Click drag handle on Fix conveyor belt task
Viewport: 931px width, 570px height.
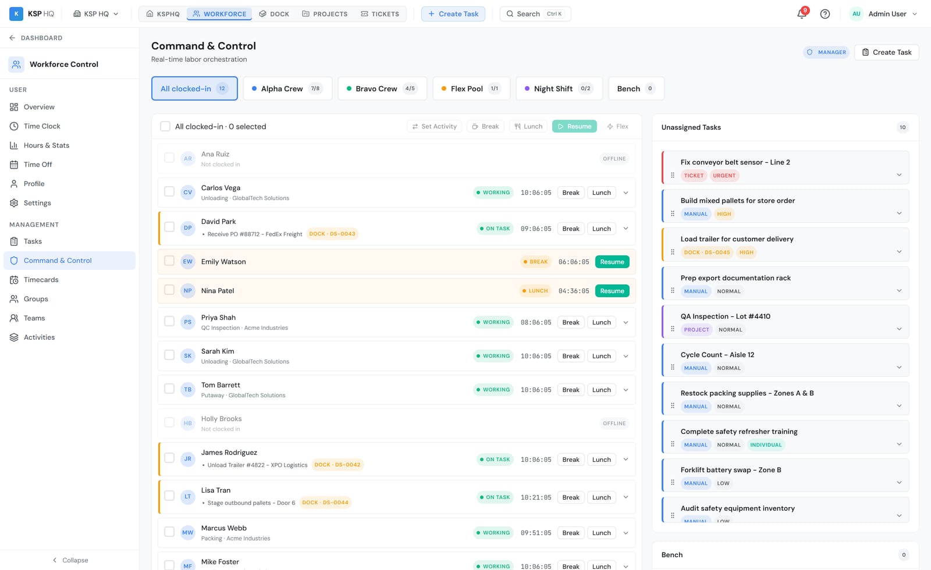[673, 175]
